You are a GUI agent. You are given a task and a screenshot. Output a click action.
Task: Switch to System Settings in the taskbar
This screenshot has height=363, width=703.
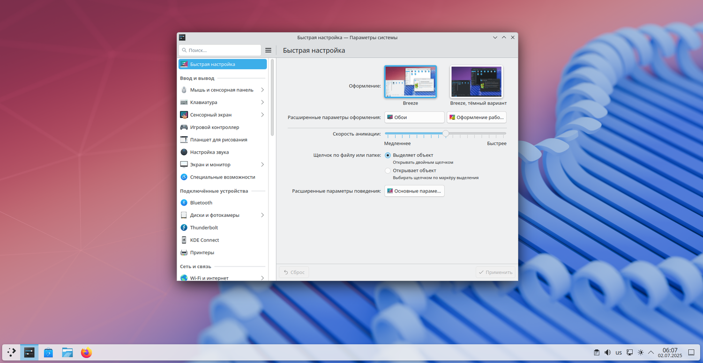click(x=30, y=352)
